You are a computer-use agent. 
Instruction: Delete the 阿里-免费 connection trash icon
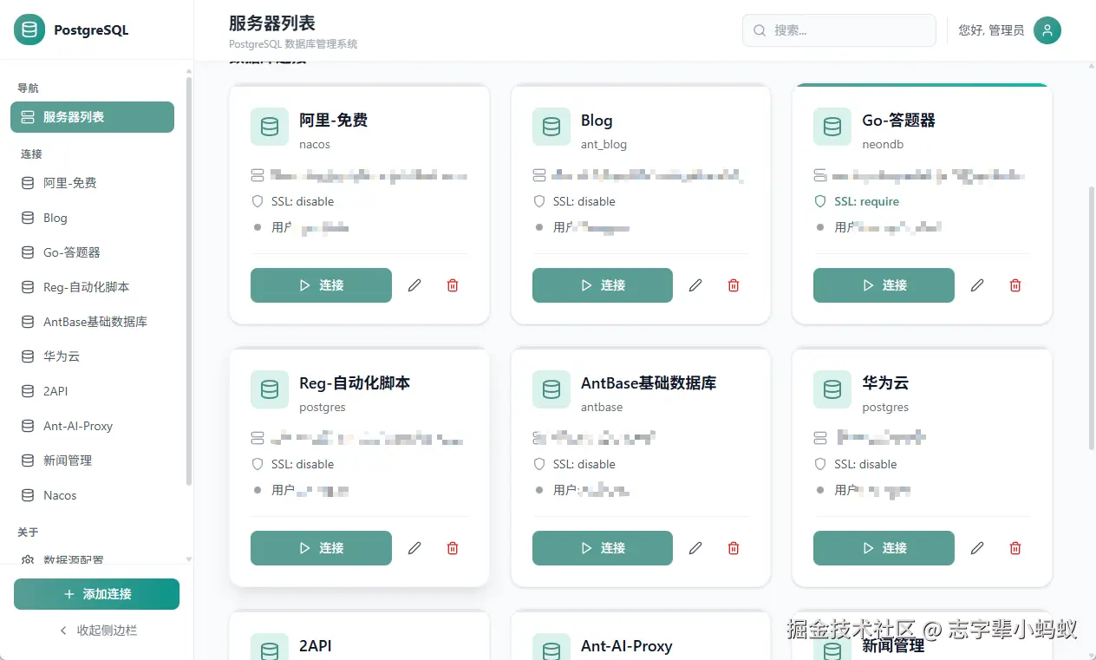[x=453, y=285]
